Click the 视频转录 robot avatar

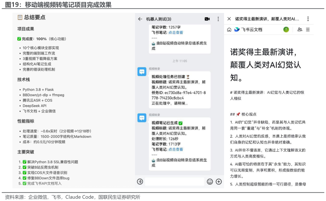[142, 71]
